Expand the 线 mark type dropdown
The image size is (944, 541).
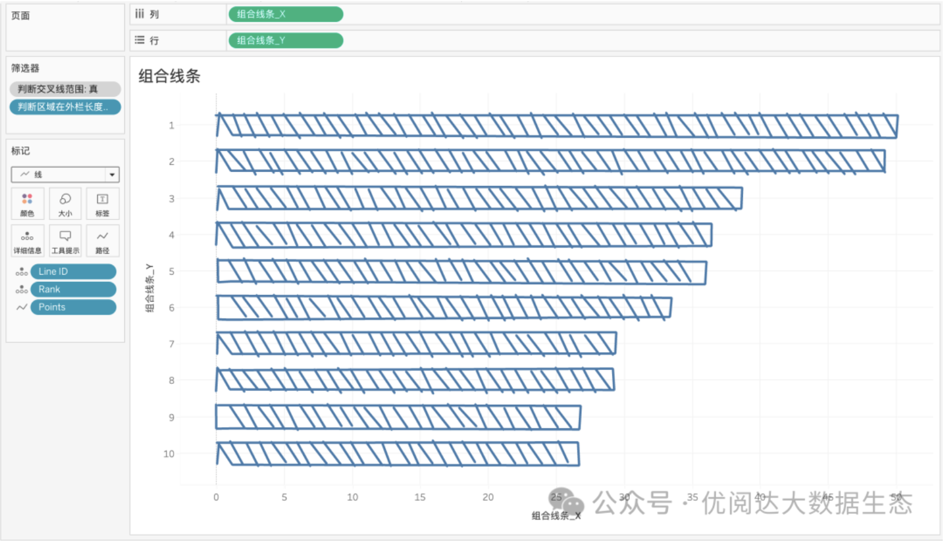(112, 175)
